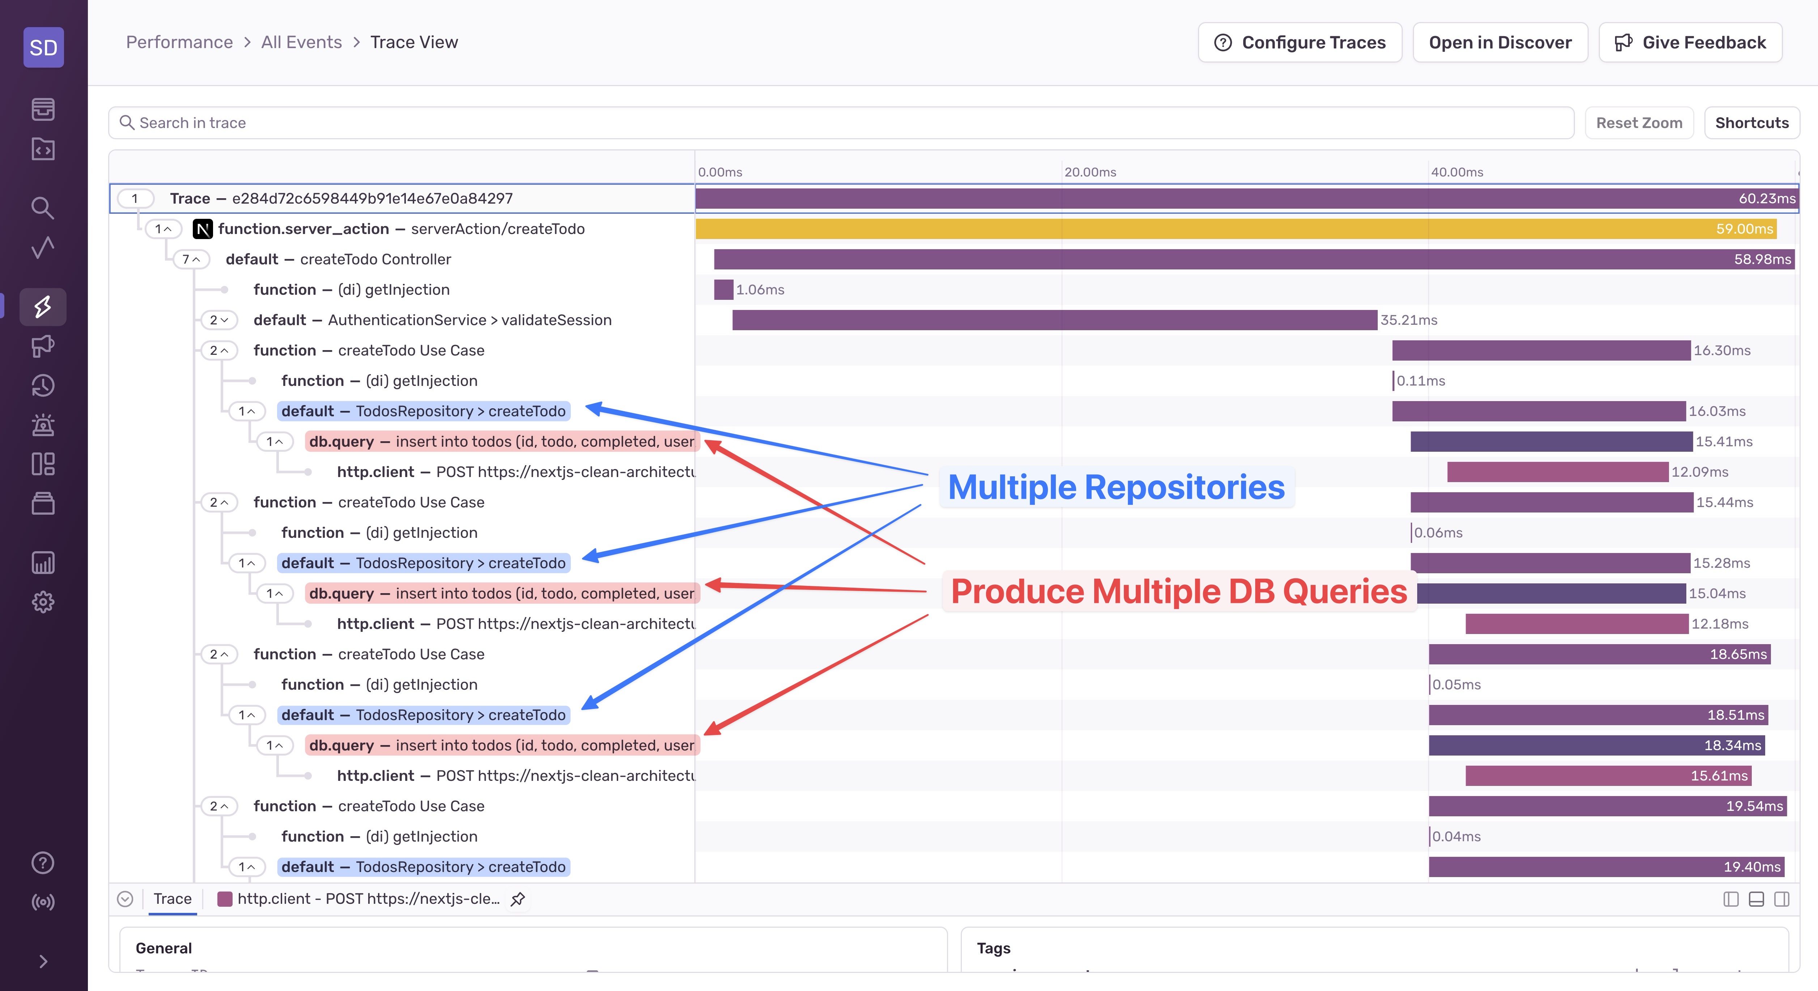Open User Feedback via the megaphone sidebar icon
Viewport: 1818px width, 991px height.
tap(43, 346)
